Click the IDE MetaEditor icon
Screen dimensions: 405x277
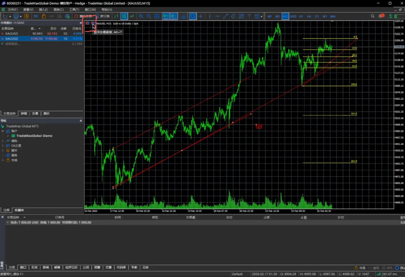36,16
